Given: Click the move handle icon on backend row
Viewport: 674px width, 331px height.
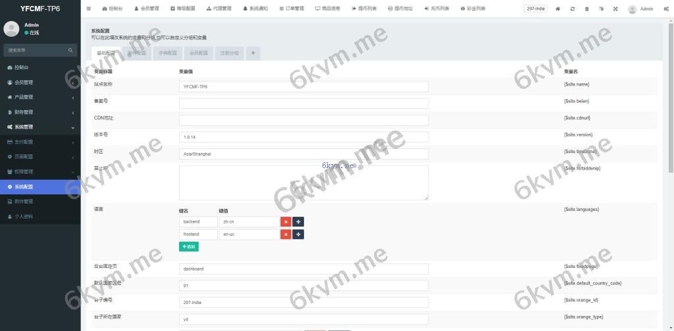Looking at the screenshot, I should point(298,222).
